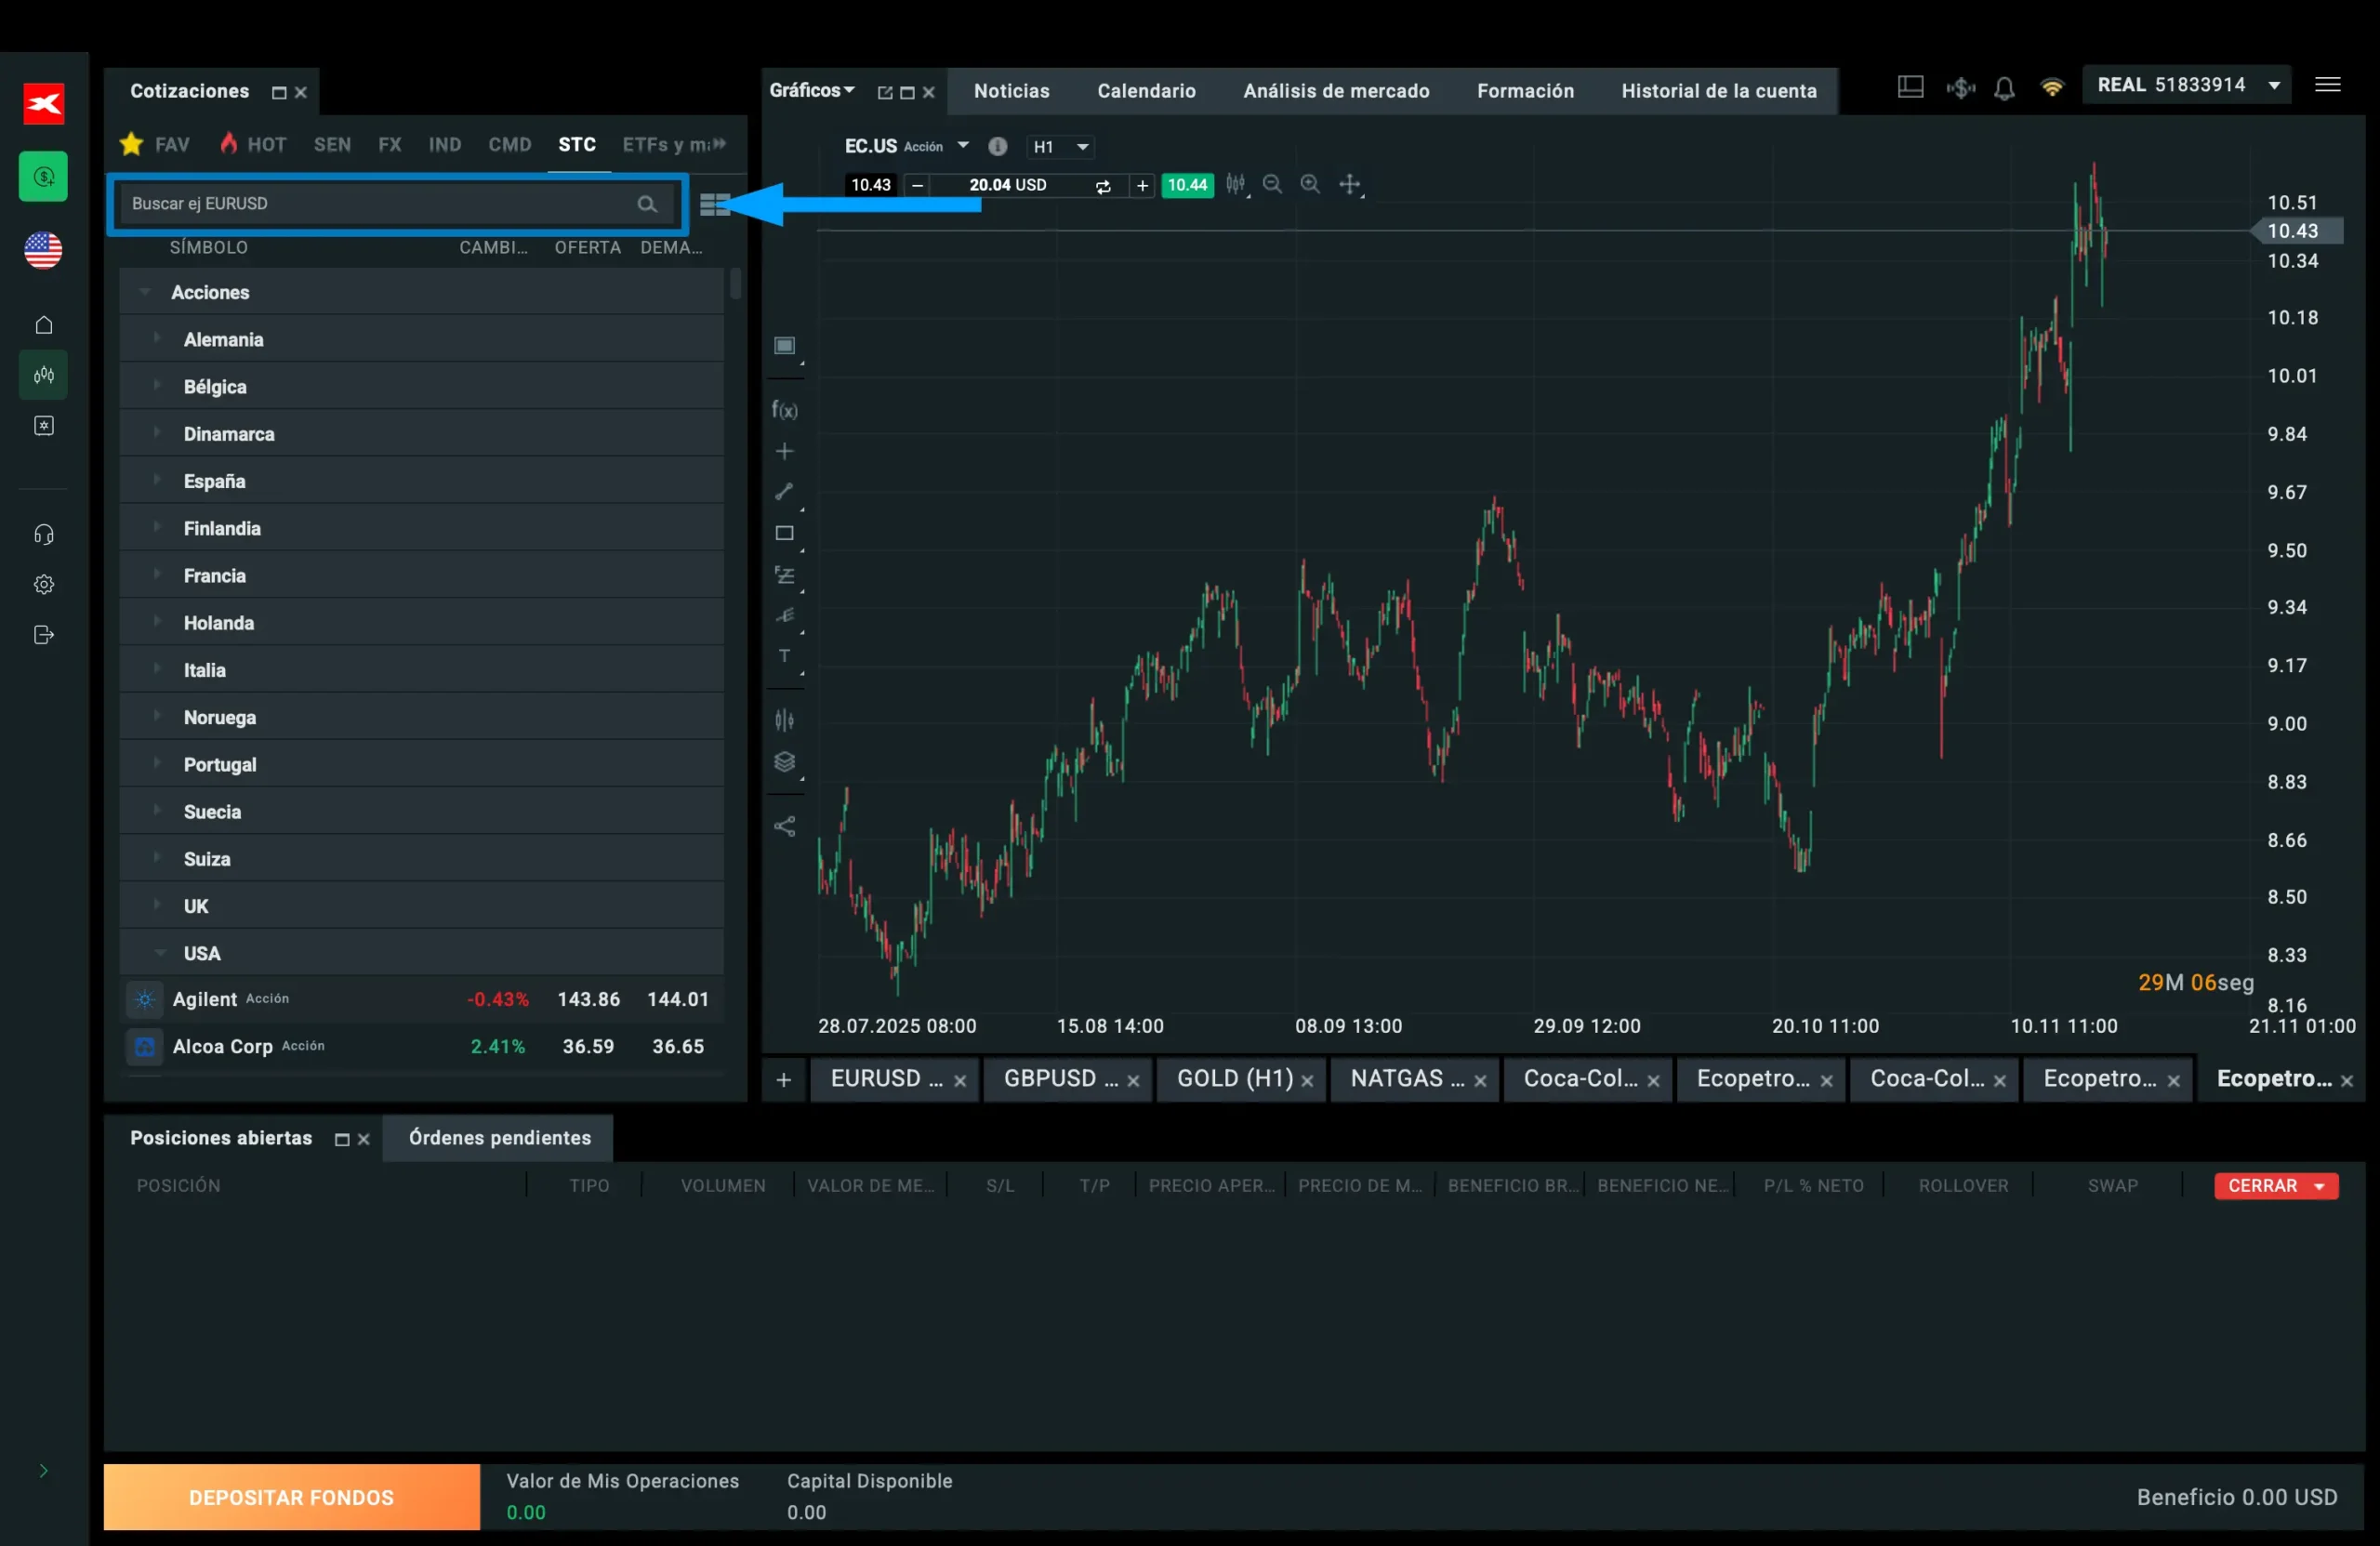Select the rectangle drawing tool
This screenshot has width=2380, height=1546.
pos(785,533)
